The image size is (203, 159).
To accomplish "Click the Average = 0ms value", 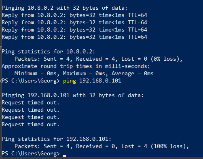I will tap(133, 74).
